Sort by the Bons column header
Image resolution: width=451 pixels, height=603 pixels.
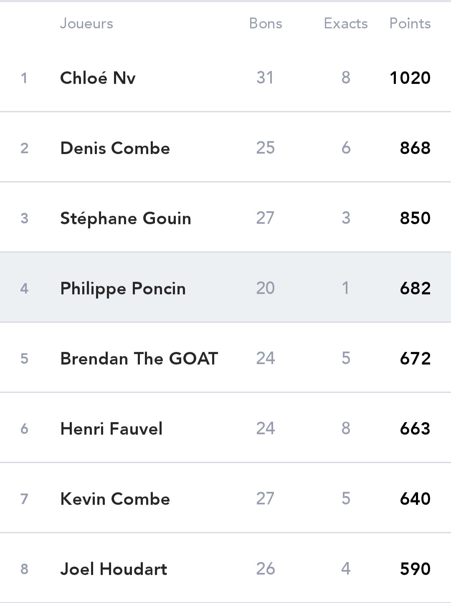coord(266,24)
